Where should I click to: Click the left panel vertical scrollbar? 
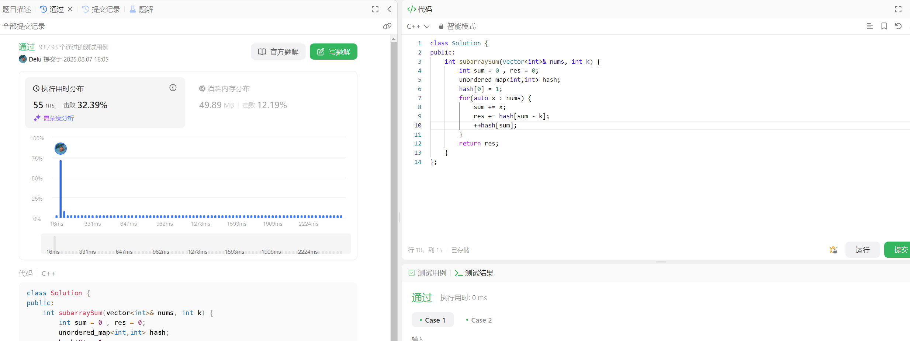click(x=394, y=191)
